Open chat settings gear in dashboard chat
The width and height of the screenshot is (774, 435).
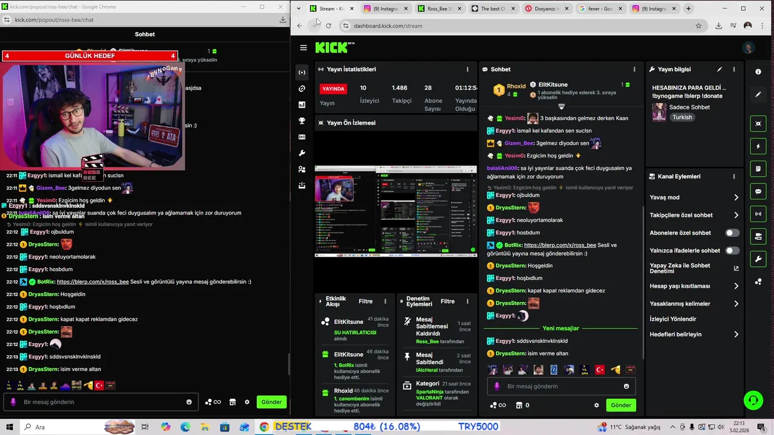point(597,405)
